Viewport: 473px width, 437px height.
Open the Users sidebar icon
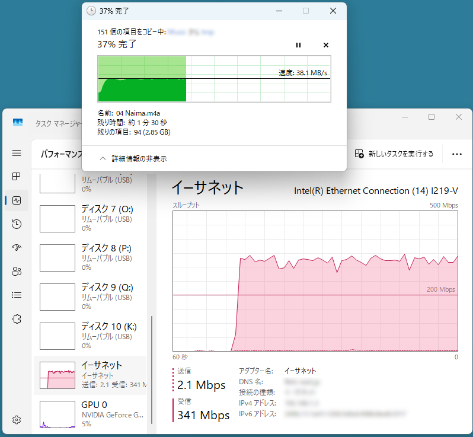pyautogui.click(x=17, y=272)
